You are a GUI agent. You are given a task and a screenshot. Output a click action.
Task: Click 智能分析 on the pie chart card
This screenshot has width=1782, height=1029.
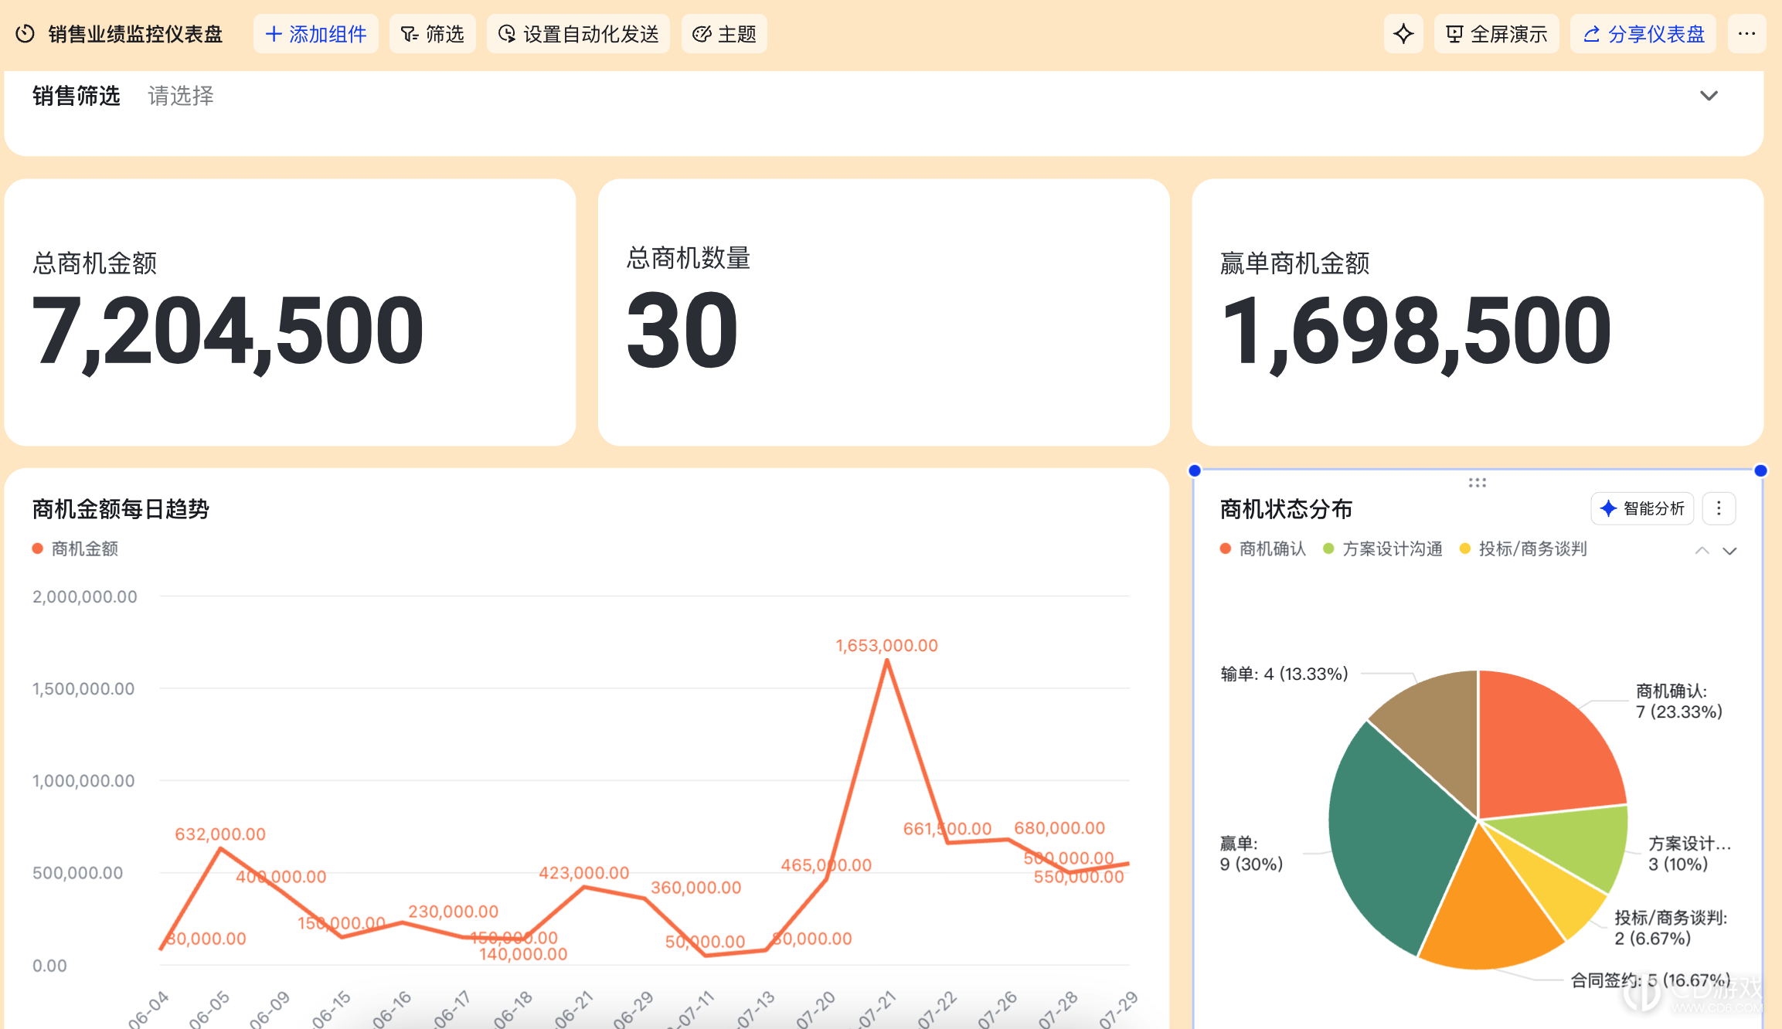1642,508
